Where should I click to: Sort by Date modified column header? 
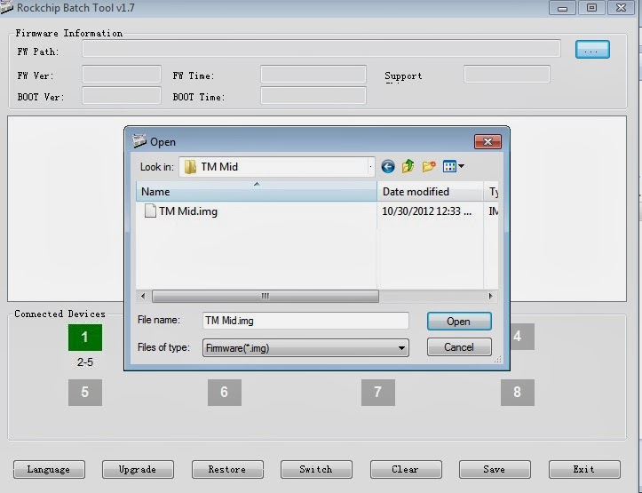pyautogui.click(x=430, y=192)
